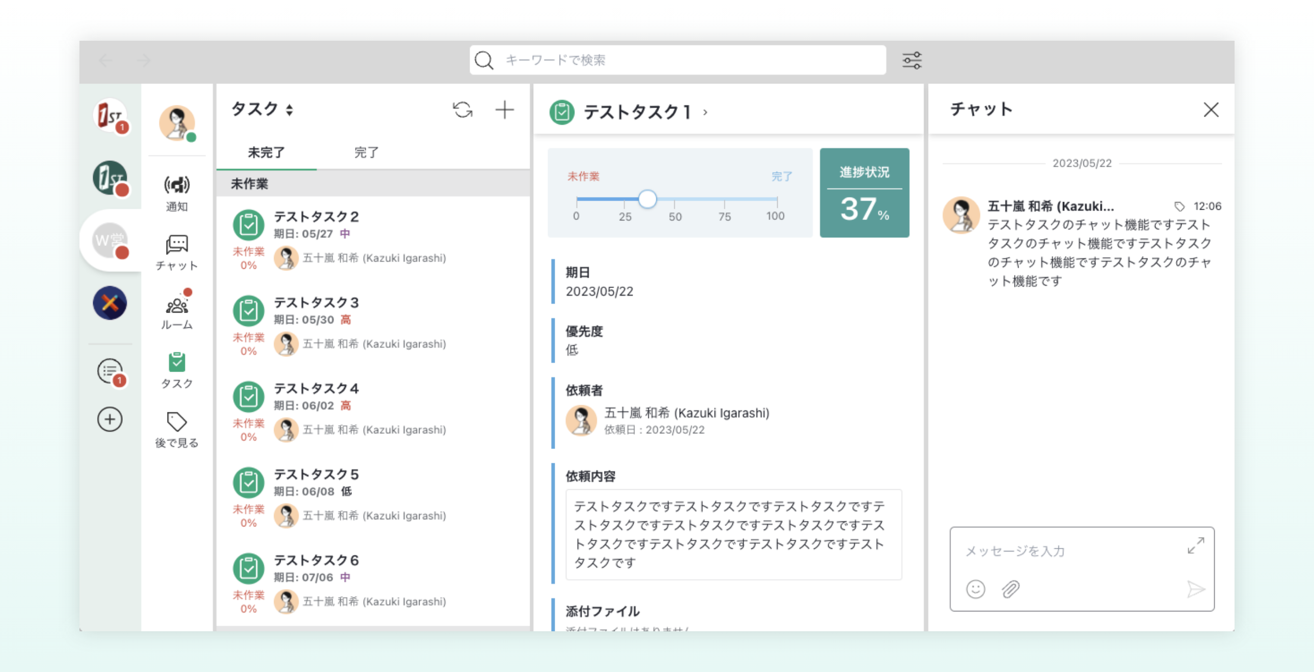This screenshot has height=672, width=1314.
Task: Click the 依頼日：2023/05/22 text
Action: [x=654, y=430]
